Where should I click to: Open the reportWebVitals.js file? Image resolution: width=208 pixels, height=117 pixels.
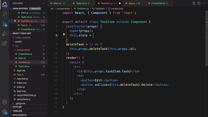pos(28,95)
